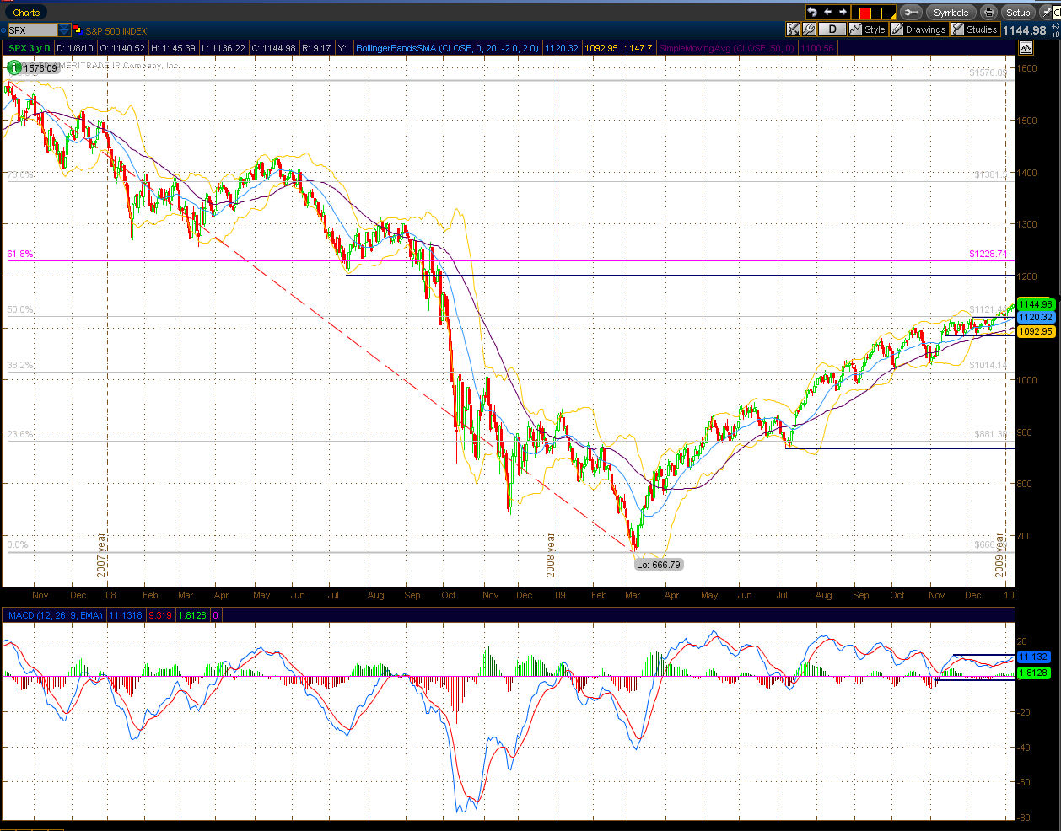Click the left arrow navigation icon
Viewport: 1061px width, 831px height.
pos(827,12)
